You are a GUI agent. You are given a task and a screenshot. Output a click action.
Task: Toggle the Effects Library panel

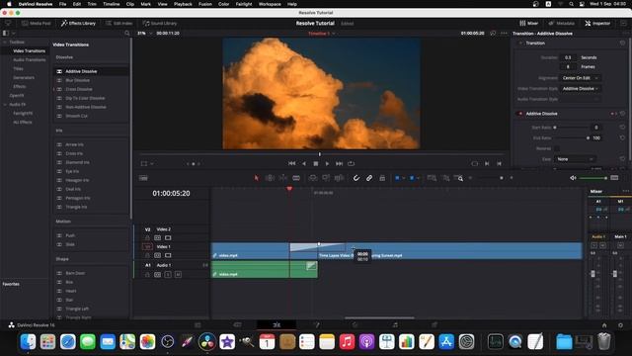pyautogui.click(x=78, y=24)
